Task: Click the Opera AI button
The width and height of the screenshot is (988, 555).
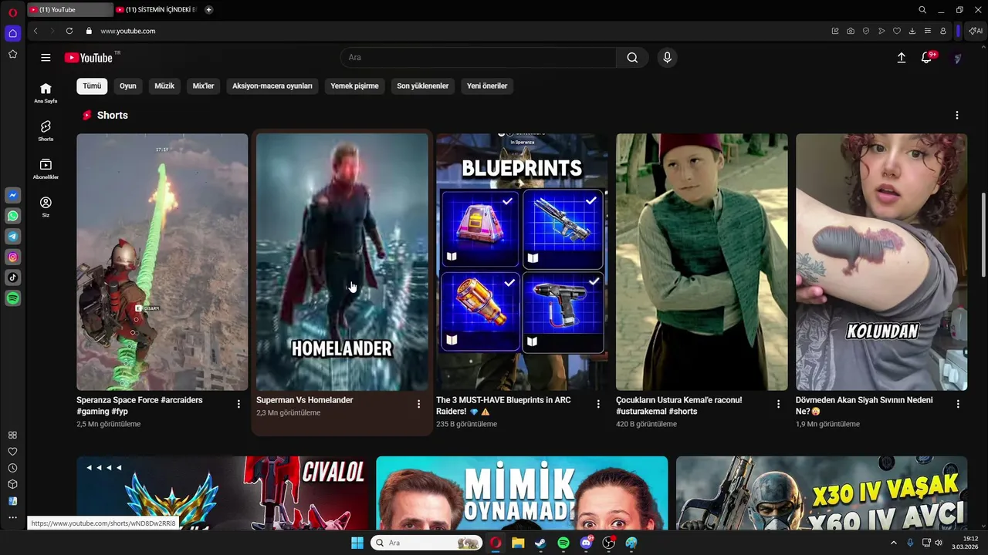Action: (x=976, y=31)
